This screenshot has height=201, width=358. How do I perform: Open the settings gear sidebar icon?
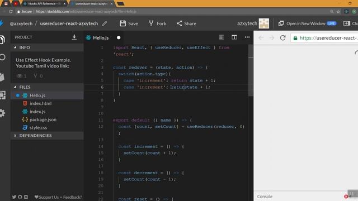(x=2, y=113)
